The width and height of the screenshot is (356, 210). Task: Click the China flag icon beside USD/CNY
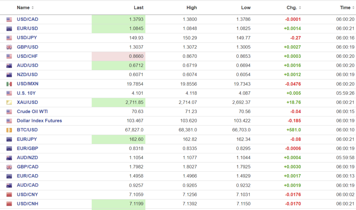pos(9,195)
